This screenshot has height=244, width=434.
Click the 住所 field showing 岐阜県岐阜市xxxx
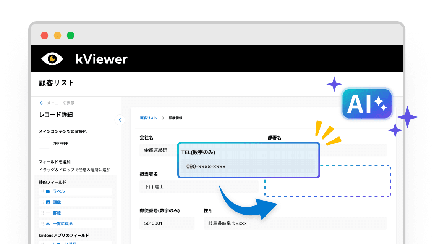(x=295, y=223)
